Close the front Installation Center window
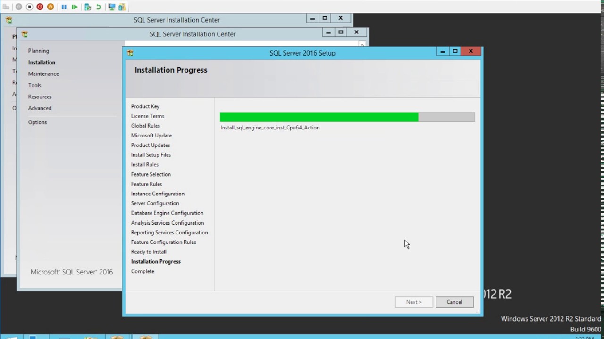604x339 pixels. coord(356,32)
